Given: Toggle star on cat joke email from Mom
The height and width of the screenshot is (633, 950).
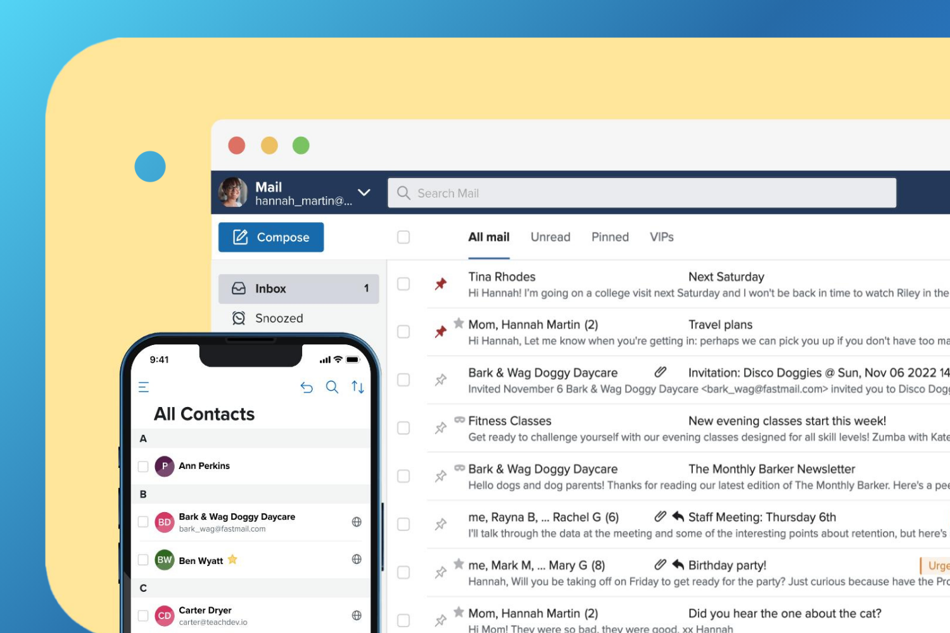Looking at the screenshot, I should pos(459,611).
